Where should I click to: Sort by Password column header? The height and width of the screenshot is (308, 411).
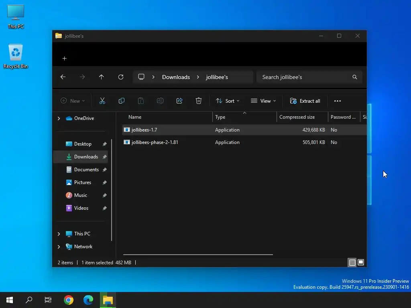pyautogui.click(x=344, y=117)
